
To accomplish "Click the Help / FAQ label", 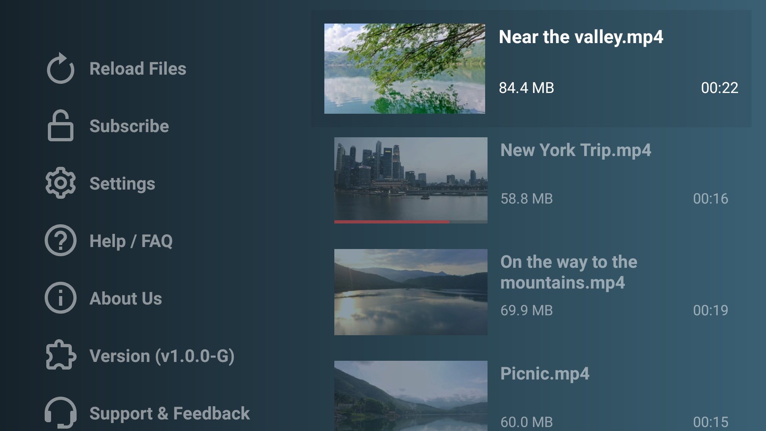I will pos(130,241).
